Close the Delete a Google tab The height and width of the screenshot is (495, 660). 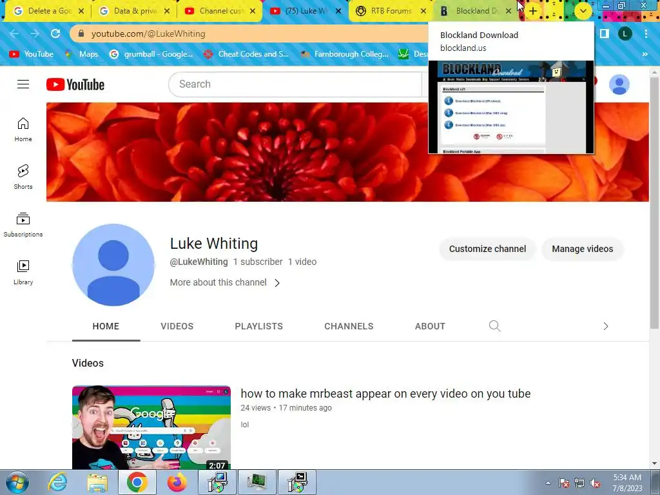[81, 11]
